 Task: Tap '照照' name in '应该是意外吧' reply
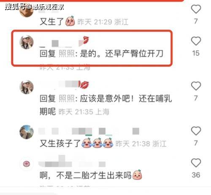(67, 99)
